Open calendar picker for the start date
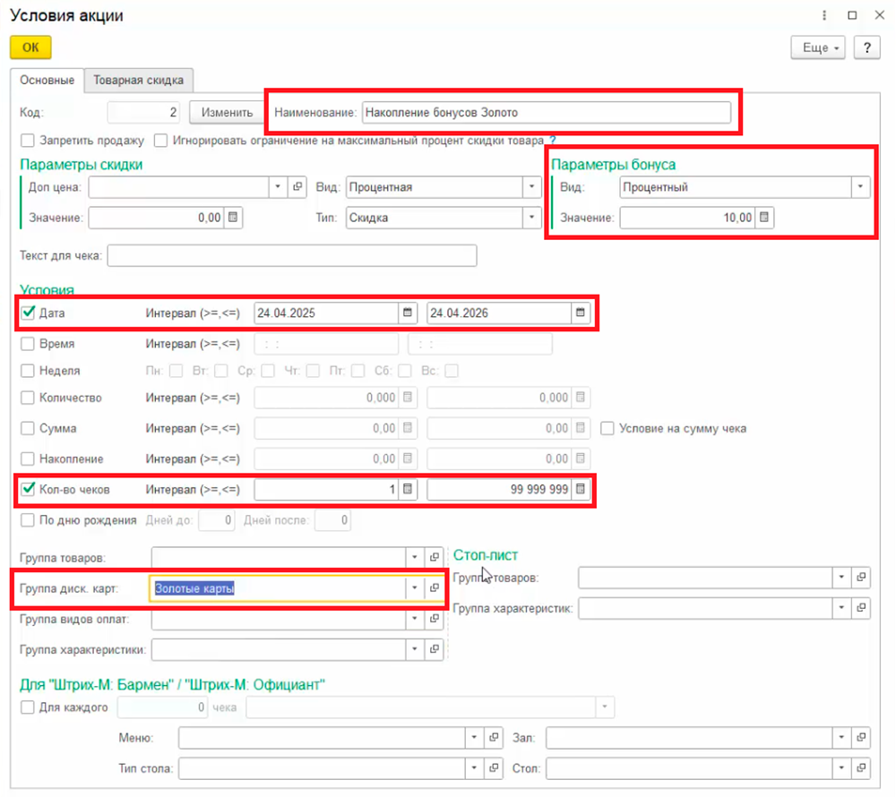Viewport: 896px width, 797px height. tap(407, 313)
